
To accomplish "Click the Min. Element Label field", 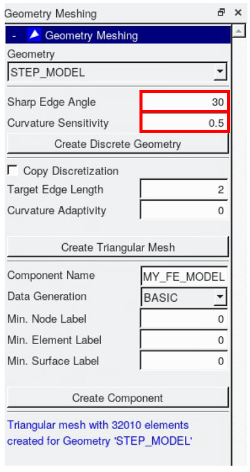I will pos(184,340).
